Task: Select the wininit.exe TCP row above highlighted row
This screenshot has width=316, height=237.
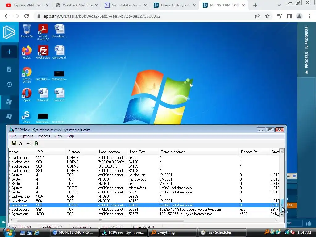Action: tap(144, 201)
